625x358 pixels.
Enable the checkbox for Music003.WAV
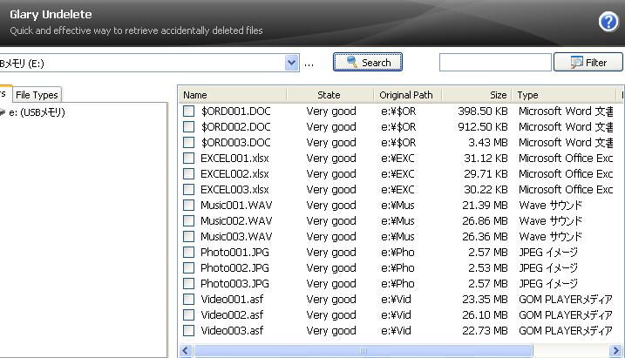tap(189, 237)
